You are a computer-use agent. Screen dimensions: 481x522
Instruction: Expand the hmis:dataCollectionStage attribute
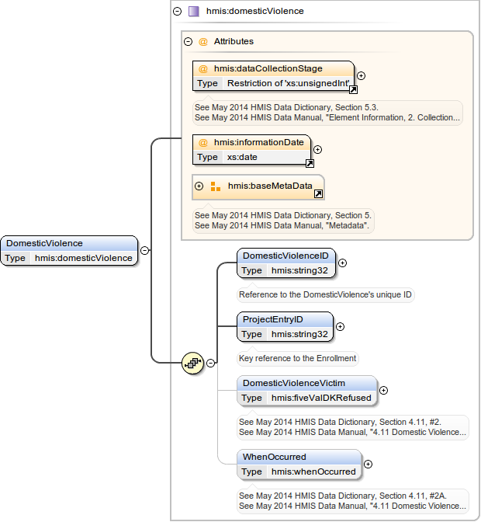coord(361,76)
